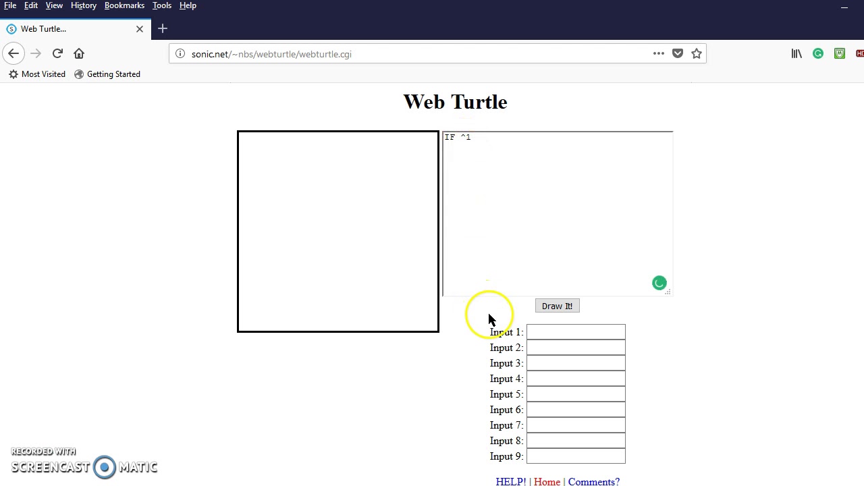864x486 pixels.
Task: Click inside the turtle code textarea
Action: [558, 214]
